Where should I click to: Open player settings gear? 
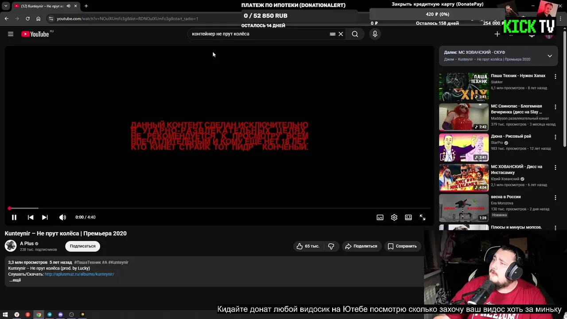tap(394, 217)
